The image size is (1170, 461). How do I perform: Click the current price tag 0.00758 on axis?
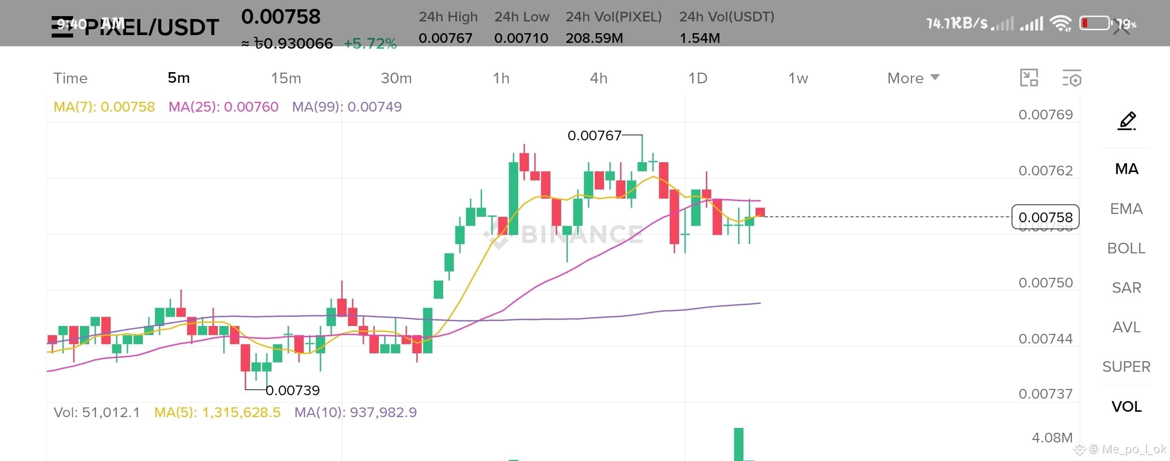[1046, 217]
